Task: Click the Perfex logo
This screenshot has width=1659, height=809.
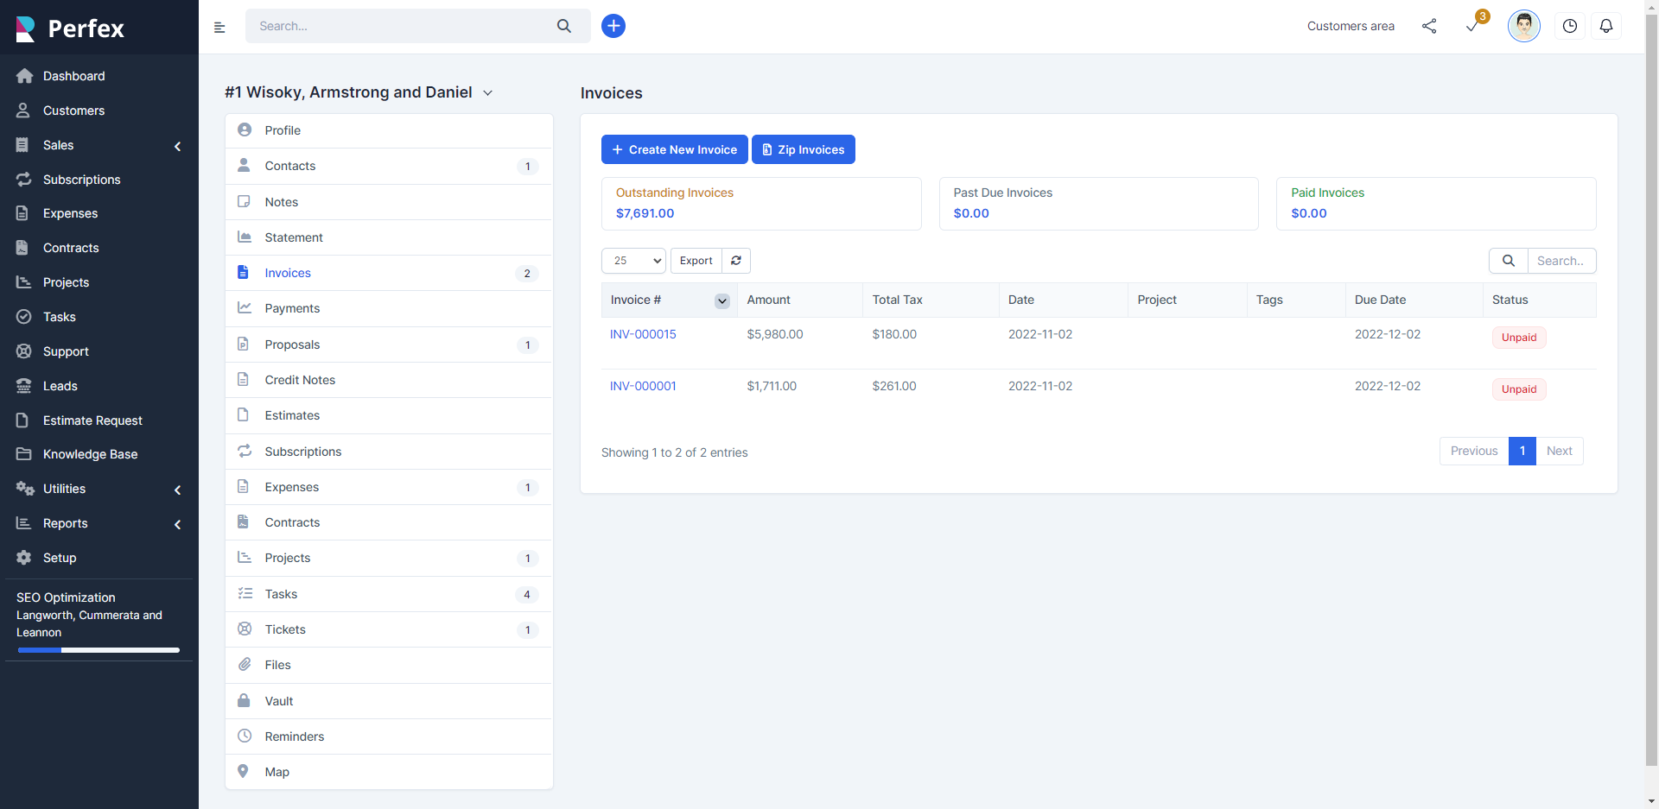Action: click(70, 28)
